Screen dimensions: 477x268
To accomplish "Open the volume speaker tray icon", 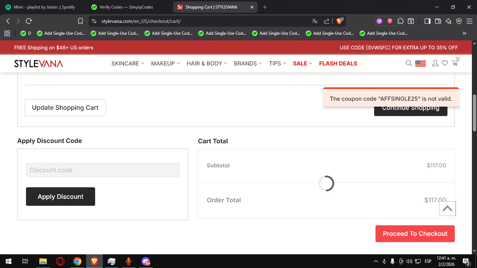I will pos(409,261).
